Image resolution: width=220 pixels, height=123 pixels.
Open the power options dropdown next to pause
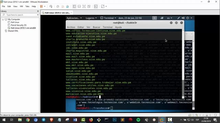45,6
